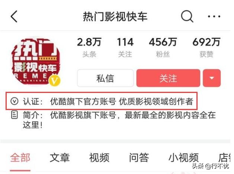Follow the account with red 关注 button
This screenshot has width=234, height=174.
[x=168, y=78]
